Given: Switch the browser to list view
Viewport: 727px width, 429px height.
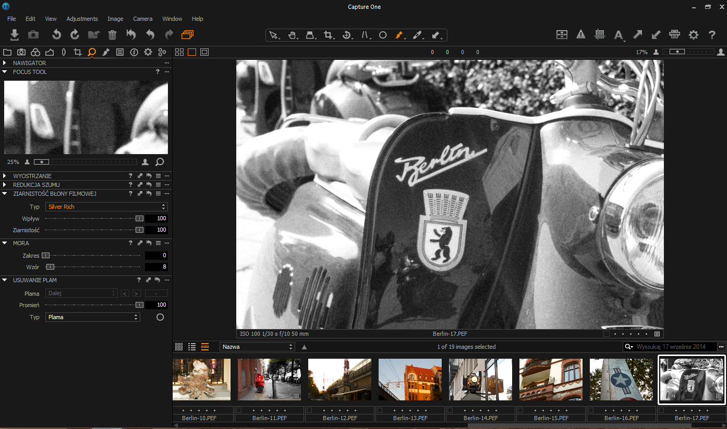Looking at the screenshot, I should tap(192, 347).
